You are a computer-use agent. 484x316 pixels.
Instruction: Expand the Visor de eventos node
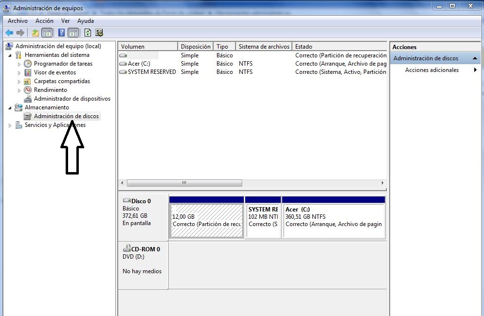click(x=19, y=73)
